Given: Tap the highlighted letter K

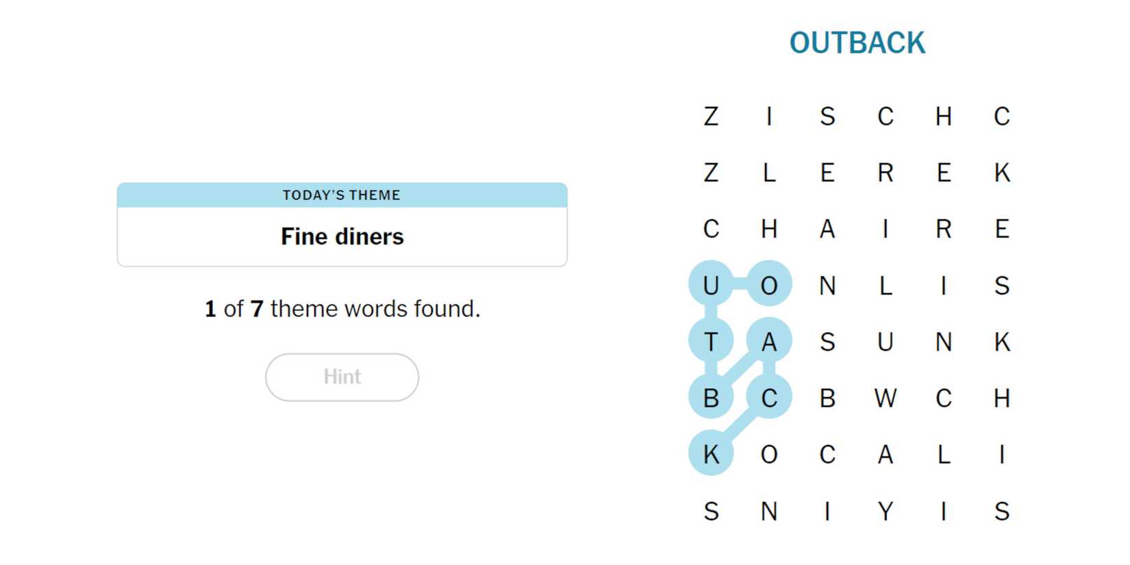Looking at the screenshot, I should (x=711, y=453).
